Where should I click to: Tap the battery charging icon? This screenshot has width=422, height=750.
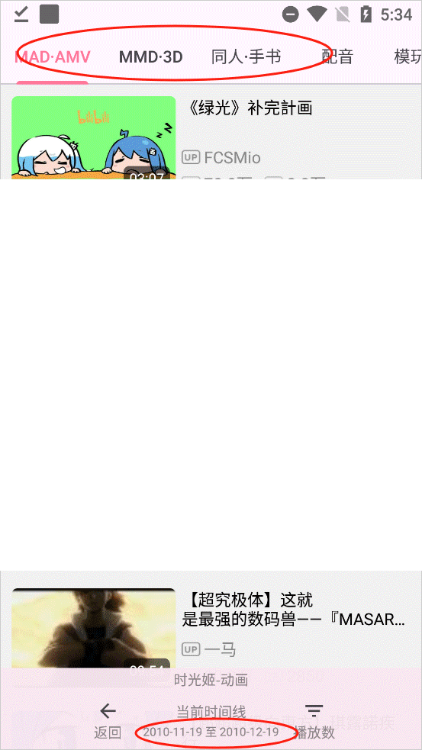click(366, 14)
